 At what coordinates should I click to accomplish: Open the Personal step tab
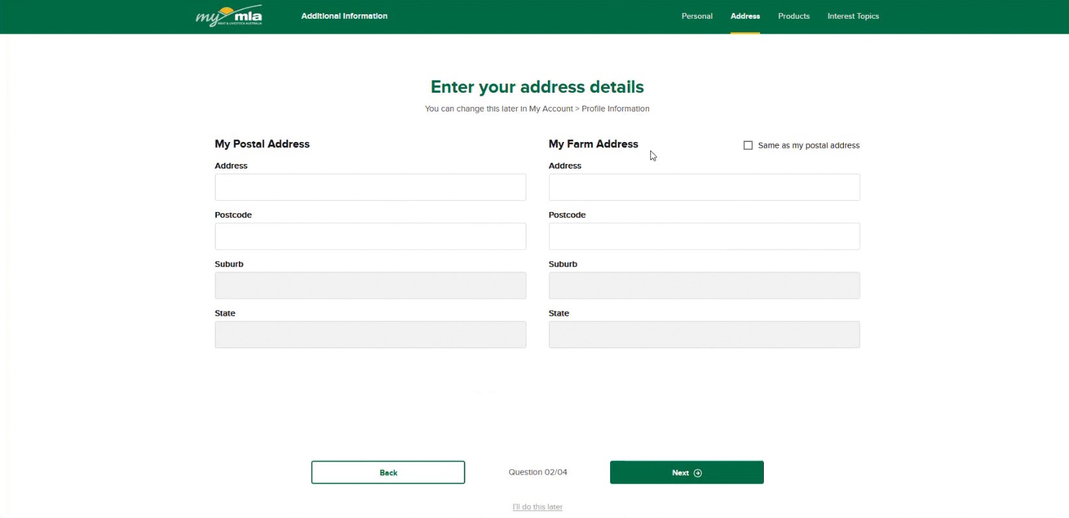[x=696, y=16]
